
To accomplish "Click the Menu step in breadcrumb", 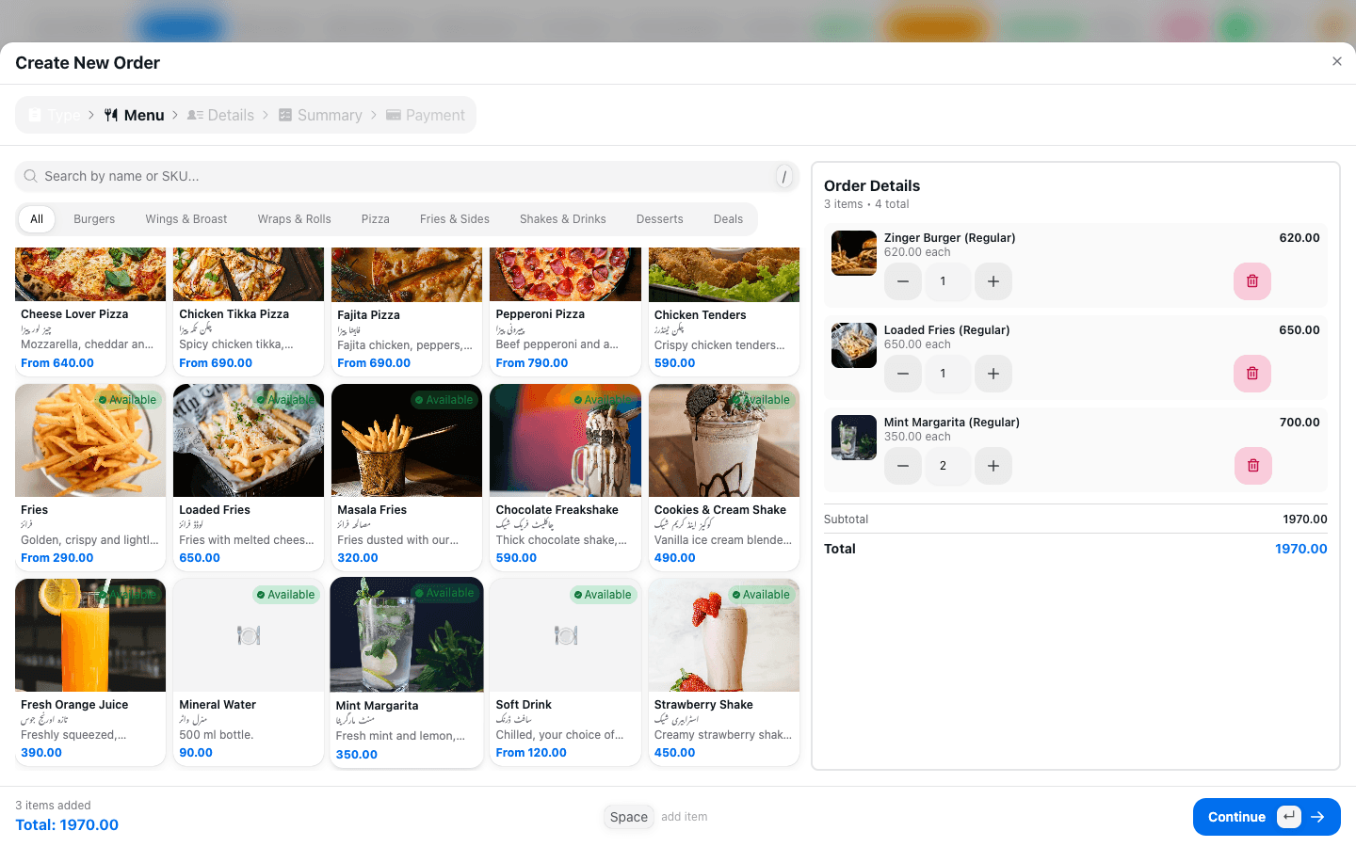I will [x=134, y=115].
